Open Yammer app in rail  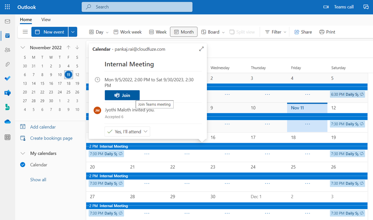point(7,92)
